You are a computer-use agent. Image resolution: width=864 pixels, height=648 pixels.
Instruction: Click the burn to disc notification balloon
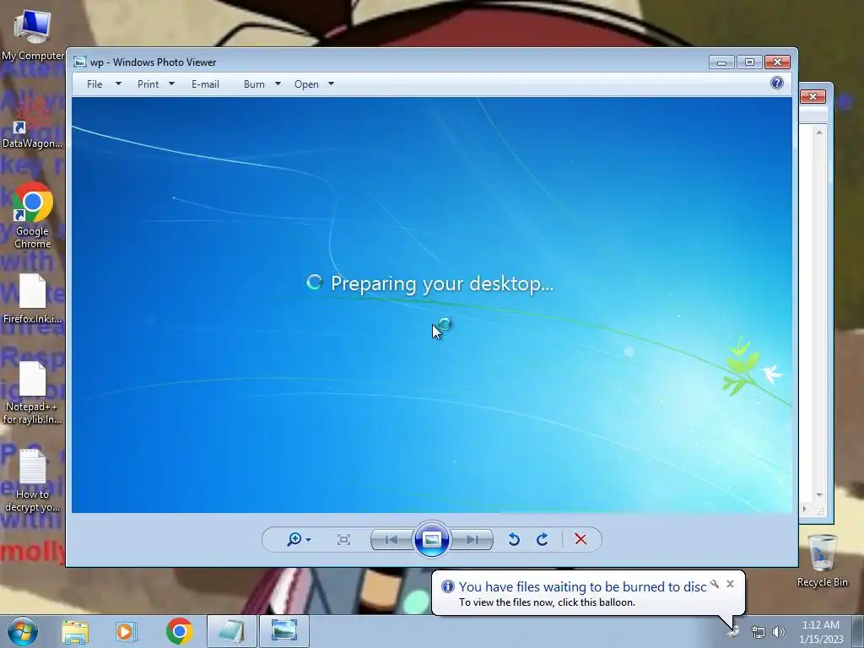coord(588,593)
